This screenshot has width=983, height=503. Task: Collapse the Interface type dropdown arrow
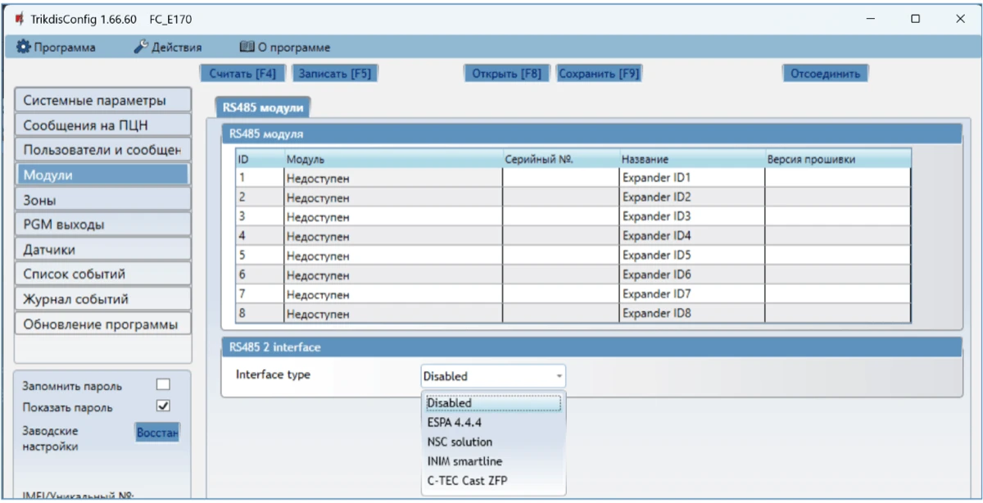[559, 377]
